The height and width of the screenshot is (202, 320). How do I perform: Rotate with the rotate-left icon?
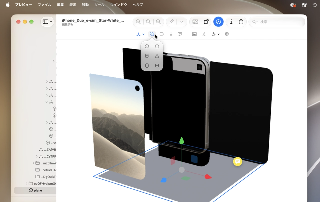pos(206,22)
